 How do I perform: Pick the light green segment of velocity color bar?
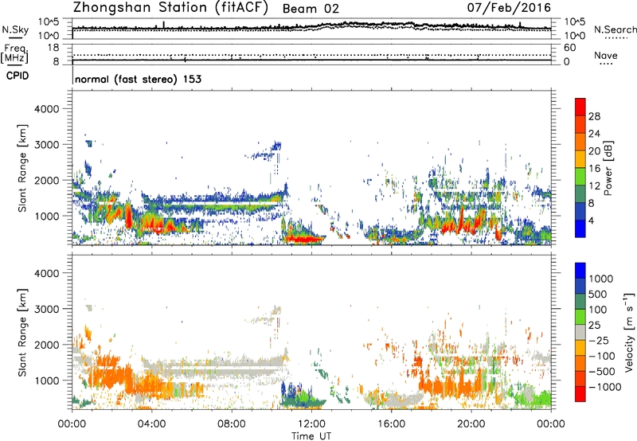click(x=580, y=317)
